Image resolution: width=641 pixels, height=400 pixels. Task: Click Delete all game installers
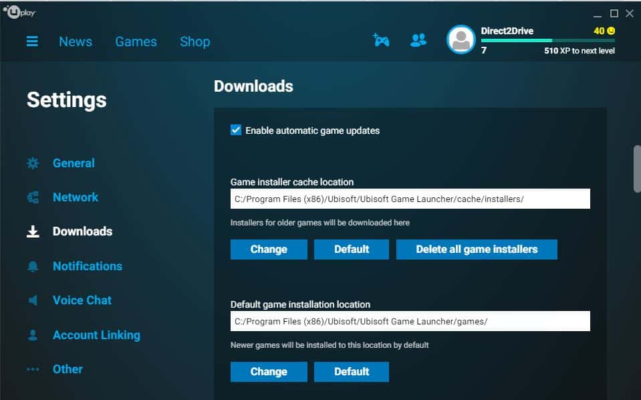click(477, 249)
